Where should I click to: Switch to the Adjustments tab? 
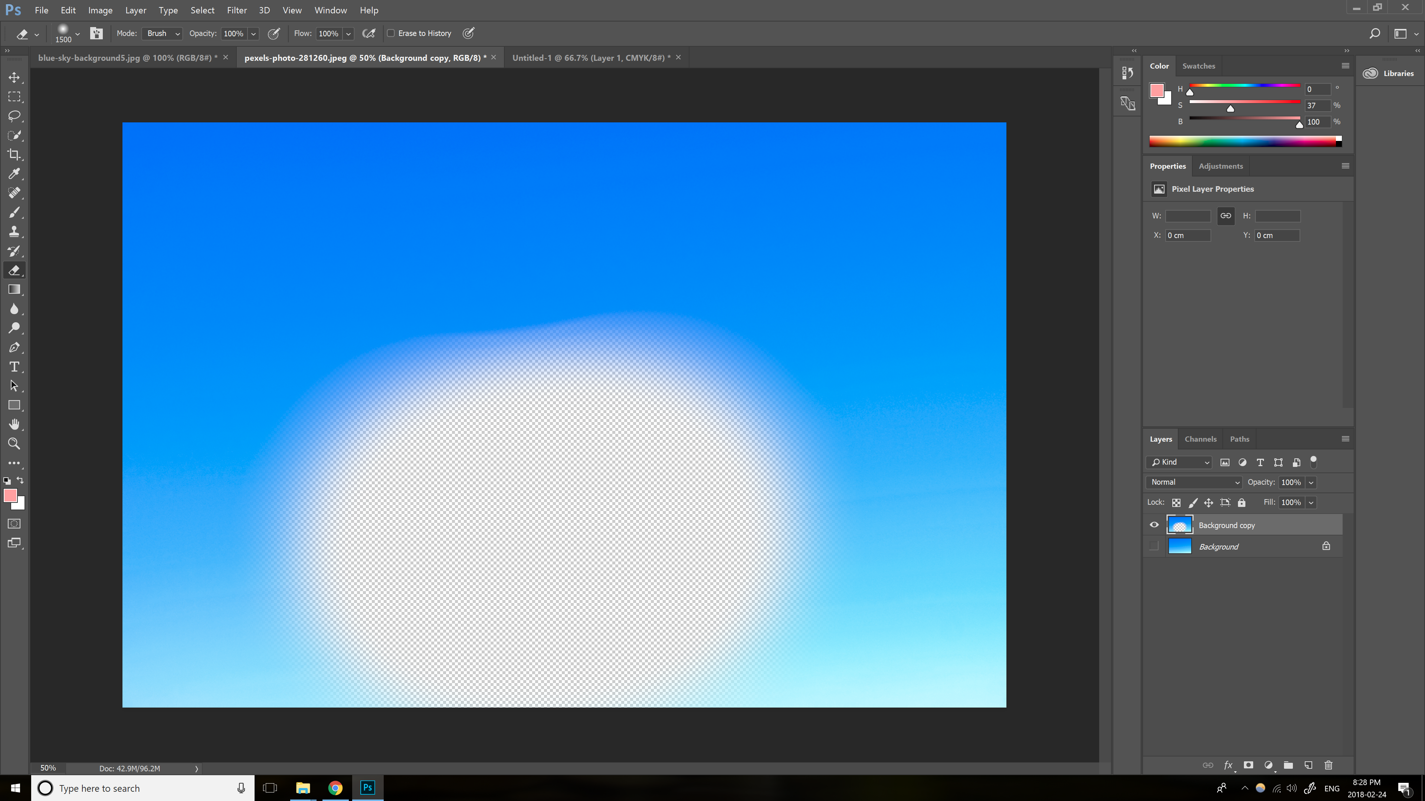coord(1221,165)
